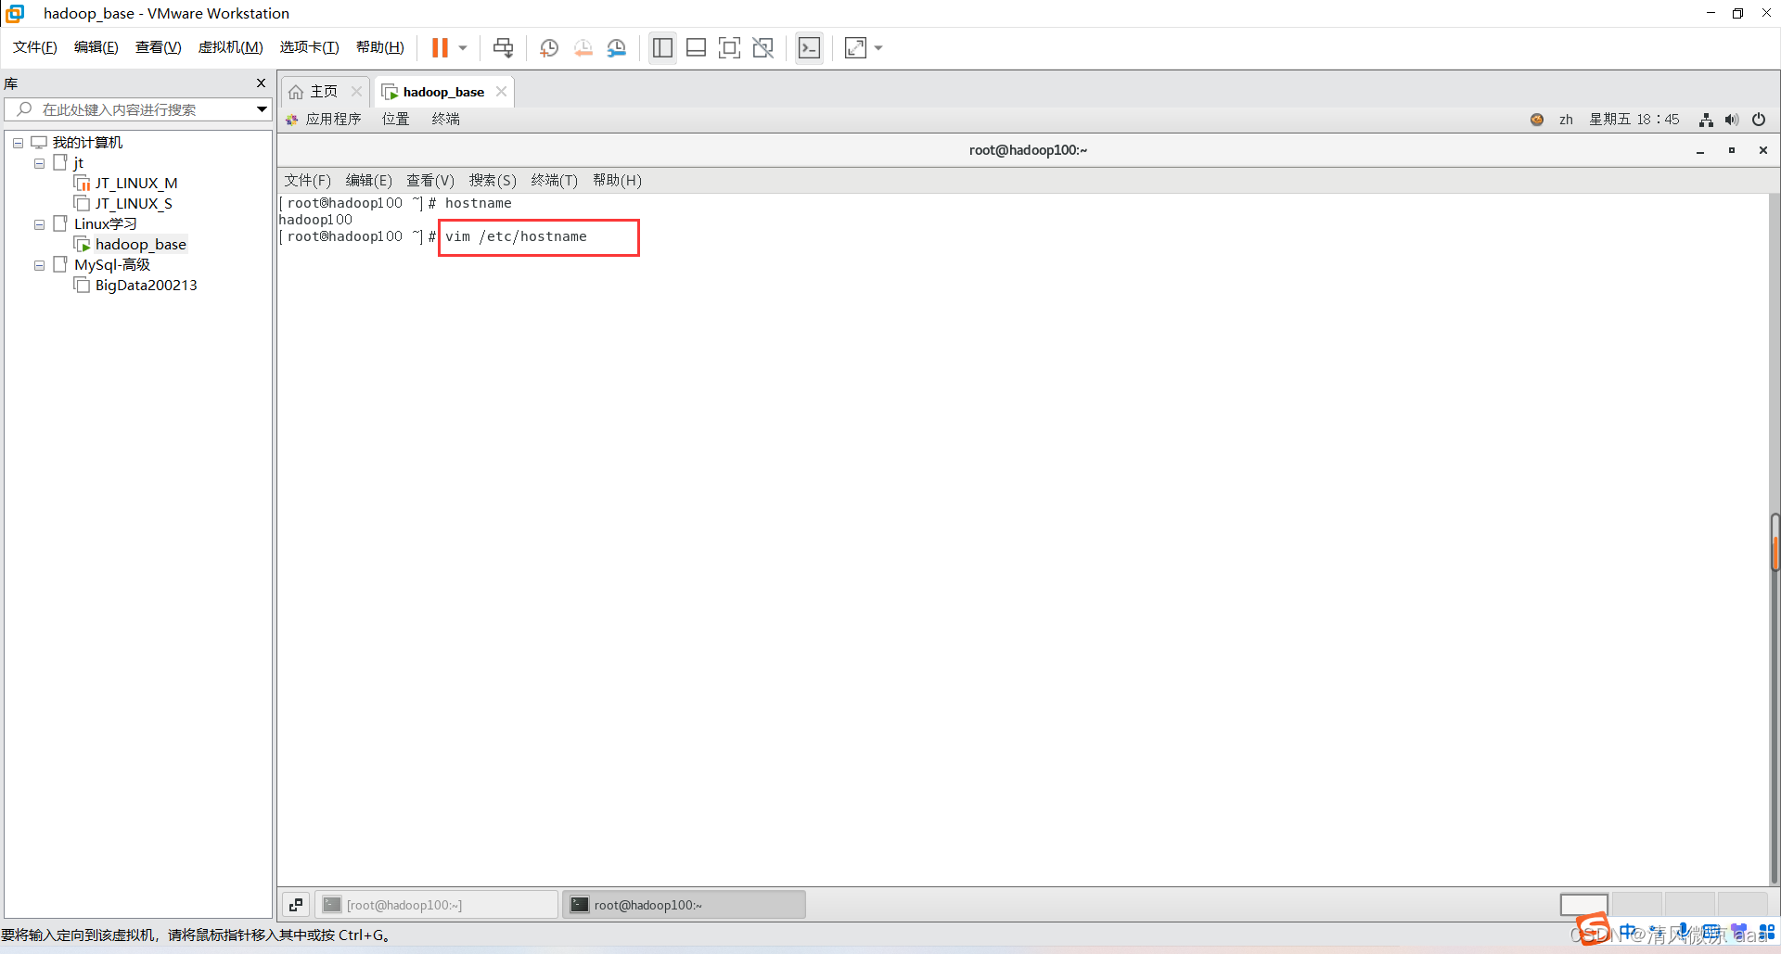Maximize the root@hadoop100 terminal window

[1732, 150]
